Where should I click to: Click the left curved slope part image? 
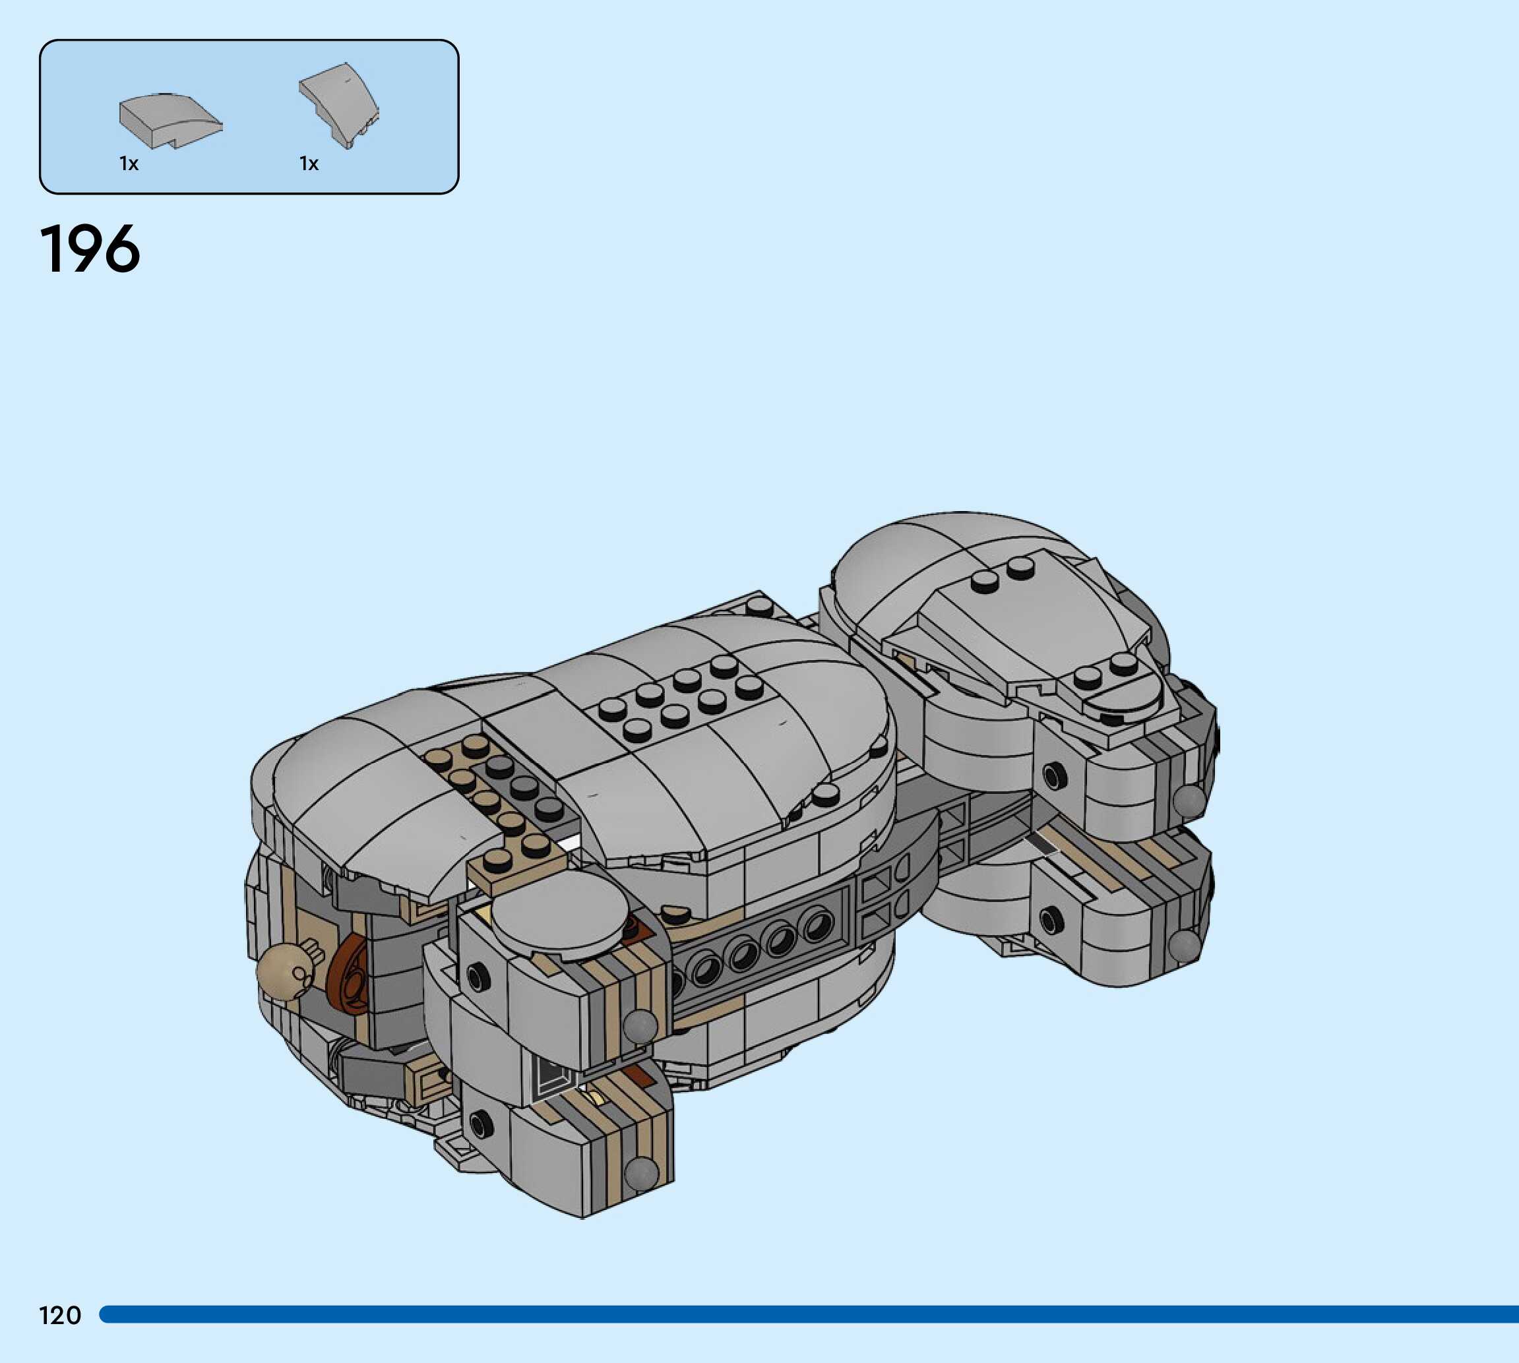[x=170, y=121]
